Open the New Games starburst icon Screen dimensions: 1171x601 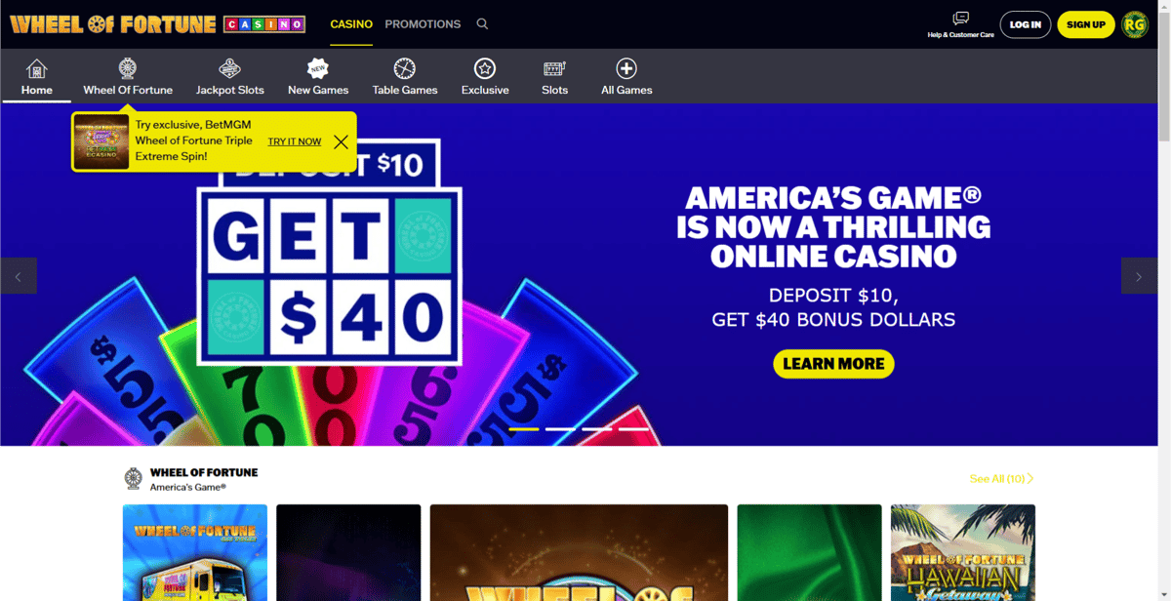(x=318, y=68)
